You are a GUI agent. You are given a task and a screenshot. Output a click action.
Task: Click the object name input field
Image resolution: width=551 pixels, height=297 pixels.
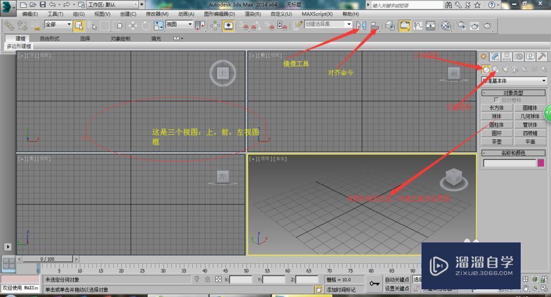[510, 163]
